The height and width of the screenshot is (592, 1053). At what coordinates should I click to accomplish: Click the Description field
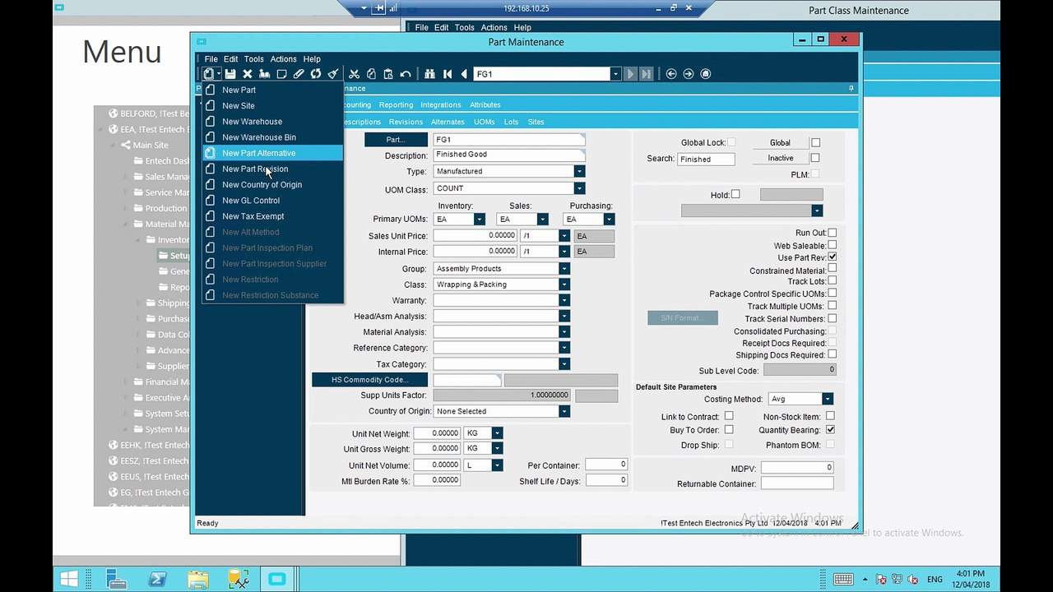point(509,155)
